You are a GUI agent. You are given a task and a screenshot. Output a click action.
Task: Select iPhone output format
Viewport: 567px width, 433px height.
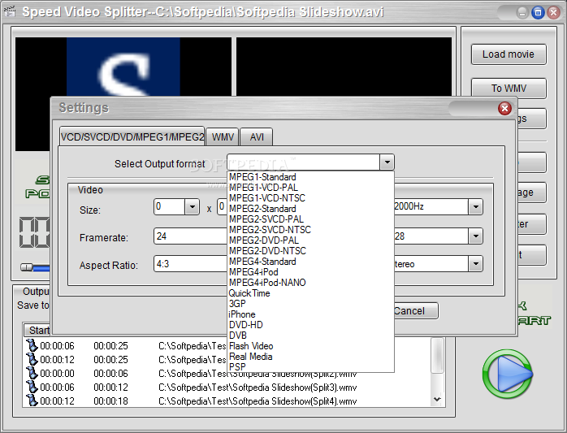[x=311, y=314]
